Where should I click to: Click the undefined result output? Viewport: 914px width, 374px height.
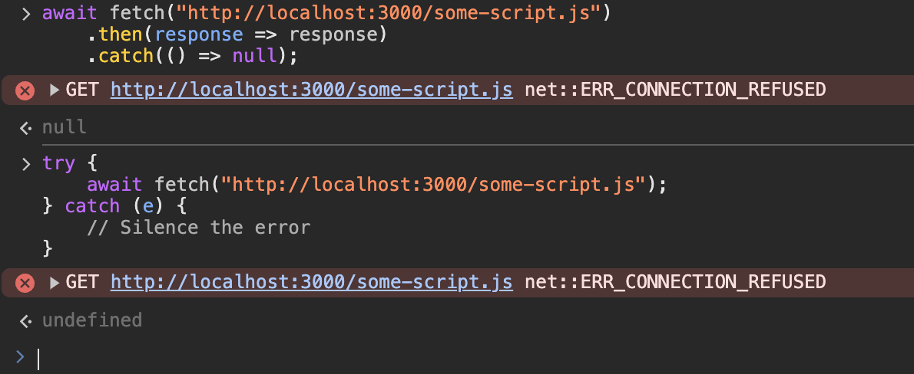pyautogui.click(x=92, y=320)
